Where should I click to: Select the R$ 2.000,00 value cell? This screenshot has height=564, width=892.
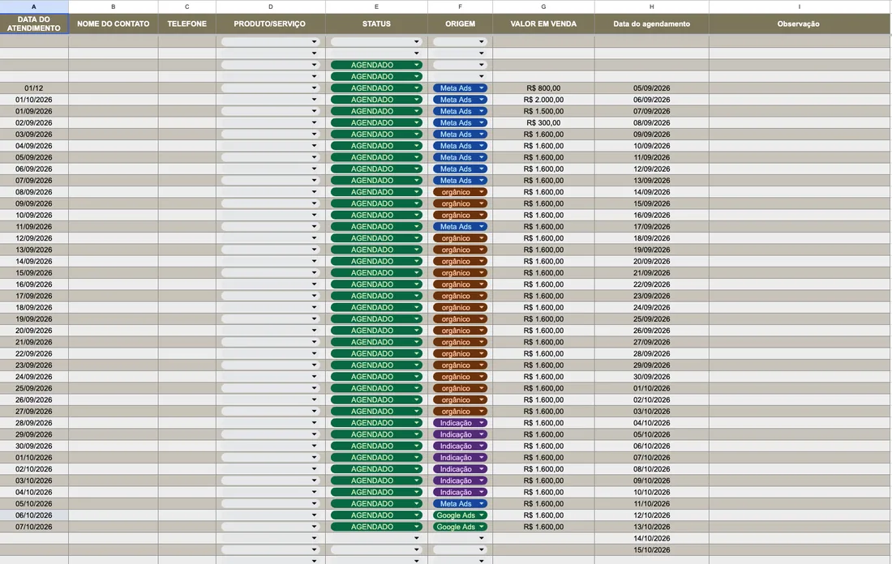[x=543, y=100]
